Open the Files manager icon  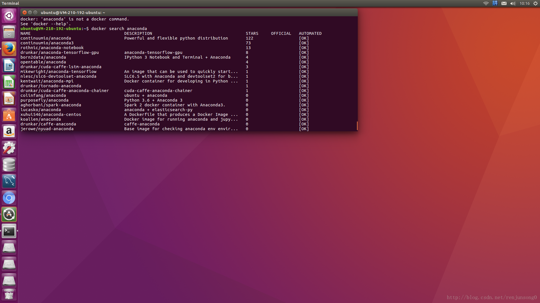9,32
